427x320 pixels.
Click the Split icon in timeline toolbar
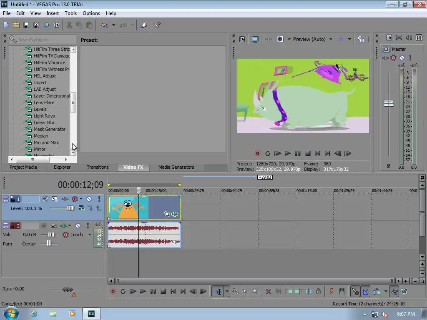coord(309,291)
